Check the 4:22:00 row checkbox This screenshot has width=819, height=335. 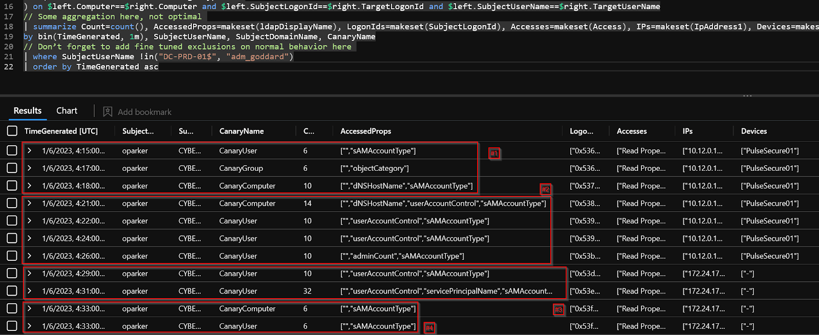(12, 220)
